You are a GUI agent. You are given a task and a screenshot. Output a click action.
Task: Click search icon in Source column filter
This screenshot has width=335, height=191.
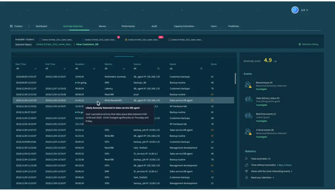[x=159, y=69]
